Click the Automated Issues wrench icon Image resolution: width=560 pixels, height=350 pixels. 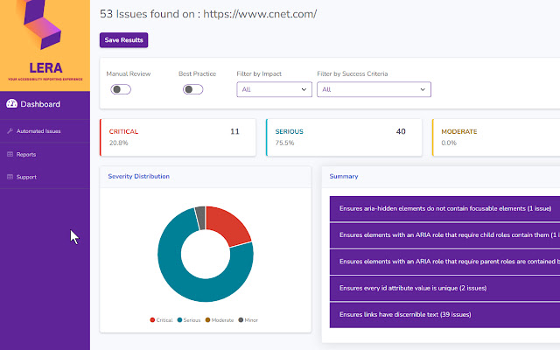10,131
